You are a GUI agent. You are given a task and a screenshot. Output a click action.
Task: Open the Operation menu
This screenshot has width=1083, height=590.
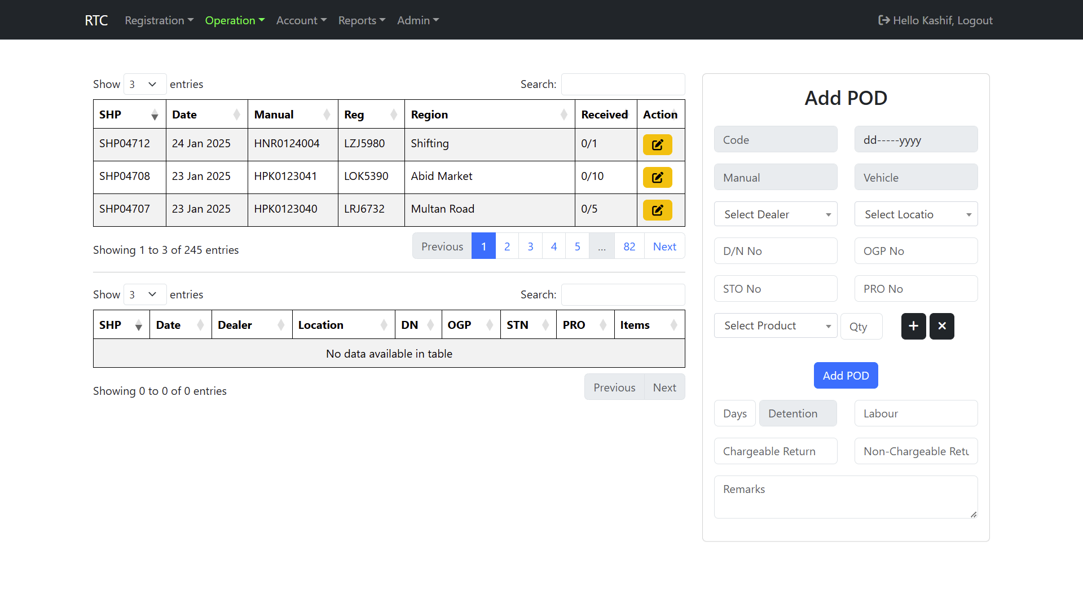(234, 20)
